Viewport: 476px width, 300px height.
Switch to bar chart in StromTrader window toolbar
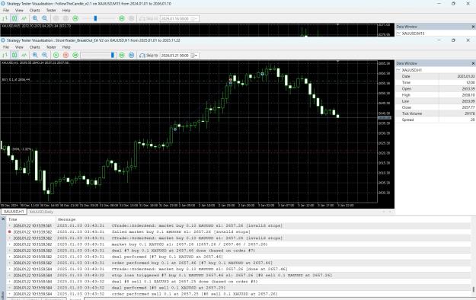(5, 56)
